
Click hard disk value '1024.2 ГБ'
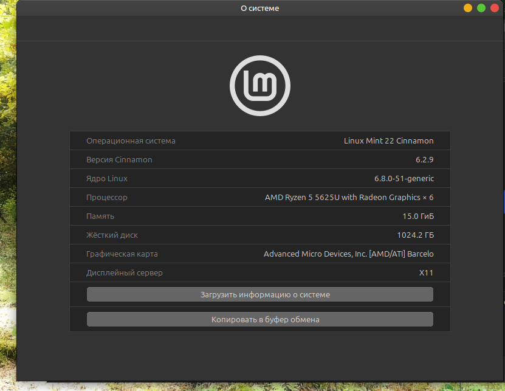(x=416, y=235)
